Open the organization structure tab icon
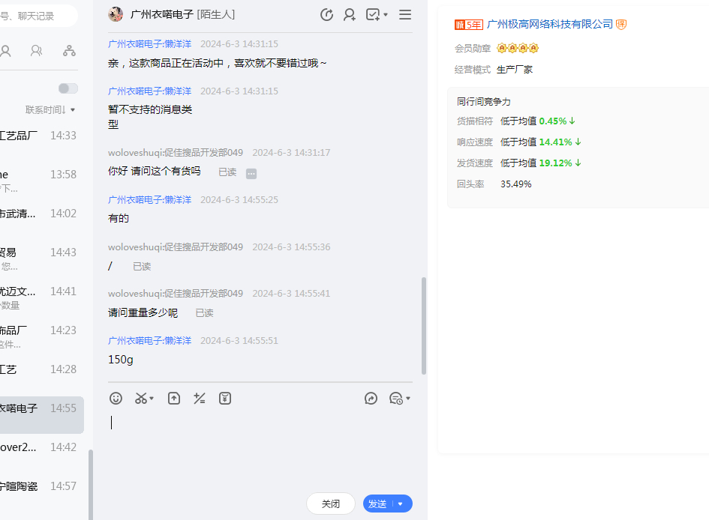The height and width of the screenshot is (520, 709). [x=69, y=51]
